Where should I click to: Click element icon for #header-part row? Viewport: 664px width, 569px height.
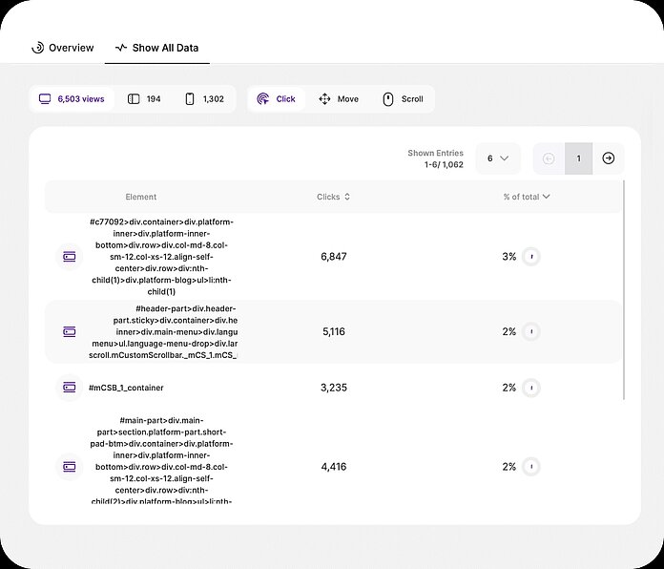(69, 331)
